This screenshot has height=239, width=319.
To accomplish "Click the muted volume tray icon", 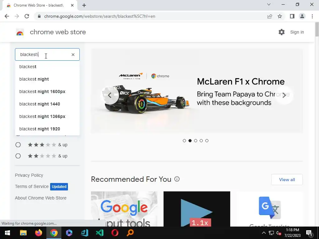I will [x=279, y=233].
